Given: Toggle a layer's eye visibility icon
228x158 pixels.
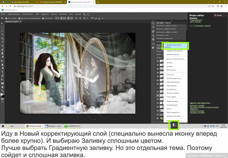Looking at the screenshot, I should click(158, 61).
